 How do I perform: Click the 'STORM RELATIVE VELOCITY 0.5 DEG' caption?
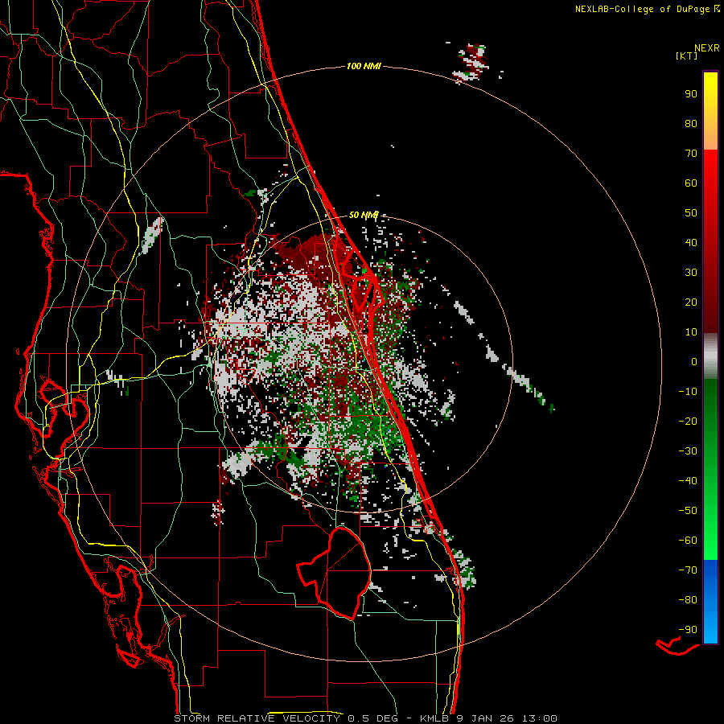[286, 718]
